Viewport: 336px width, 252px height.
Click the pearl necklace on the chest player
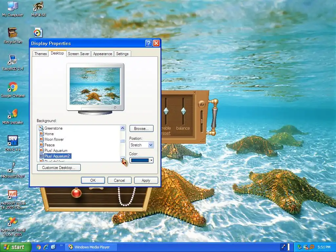pos(127,197)
